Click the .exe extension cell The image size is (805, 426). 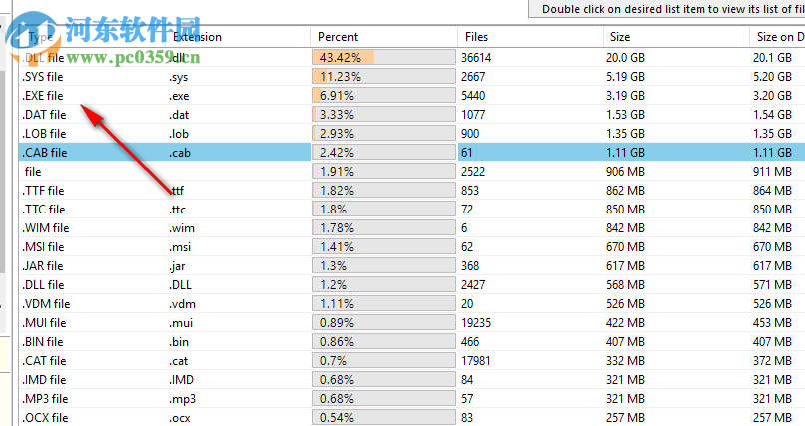tap(179, 96)
